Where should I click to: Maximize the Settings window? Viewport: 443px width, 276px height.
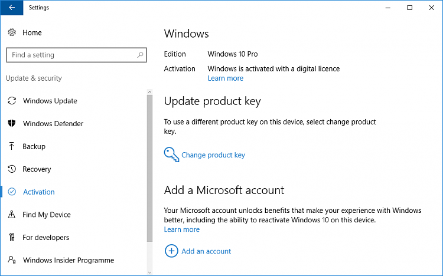click(x=410, y=8)
